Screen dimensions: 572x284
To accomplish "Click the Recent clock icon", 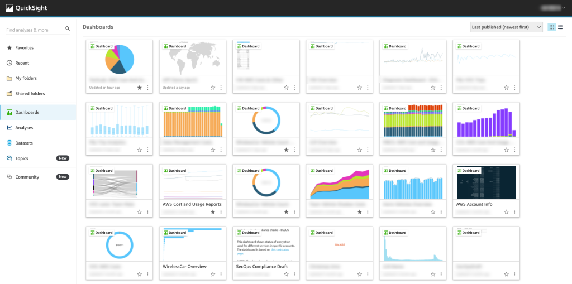I will tap(9, 63).
